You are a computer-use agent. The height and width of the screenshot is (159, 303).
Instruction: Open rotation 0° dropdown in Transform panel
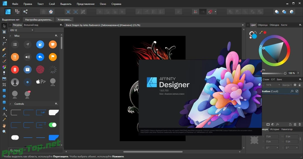tap(277, 148)
